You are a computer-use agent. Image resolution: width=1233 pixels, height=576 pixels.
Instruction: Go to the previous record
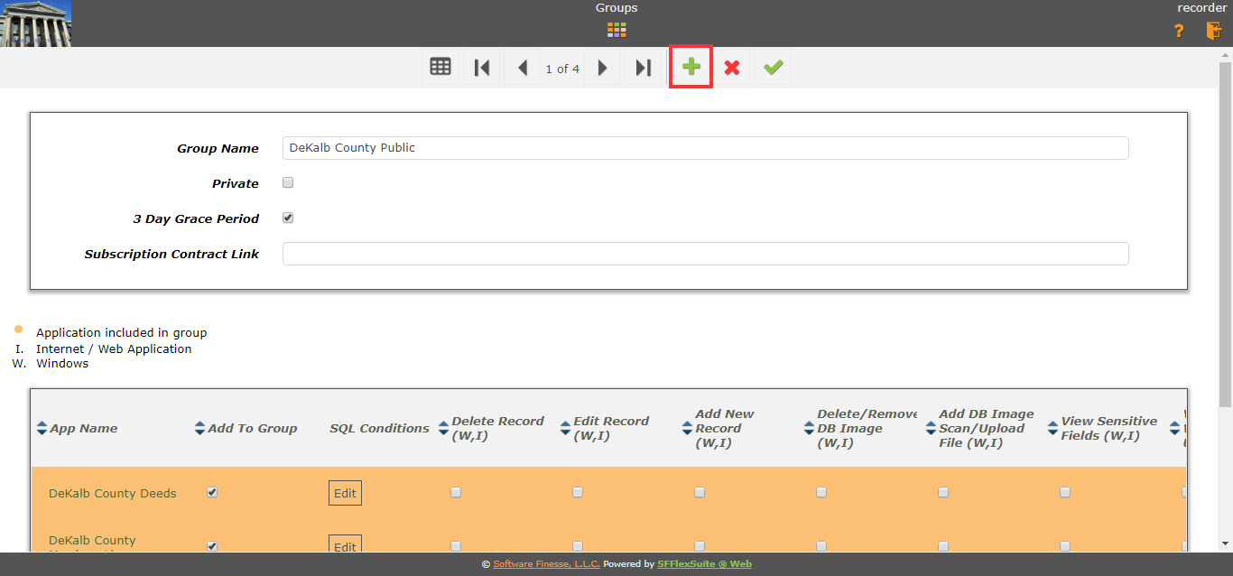coord(522,68)
